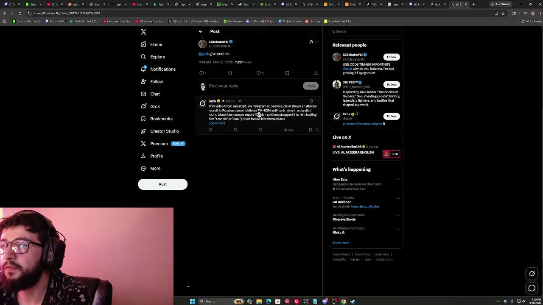Open Creator Studio

[160, 131]
